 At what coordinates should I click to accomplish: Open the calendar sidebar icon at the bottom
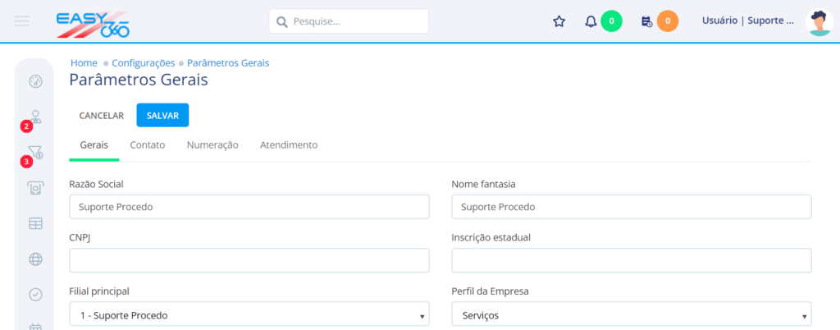pyautogui.click(x=35, y=326)
